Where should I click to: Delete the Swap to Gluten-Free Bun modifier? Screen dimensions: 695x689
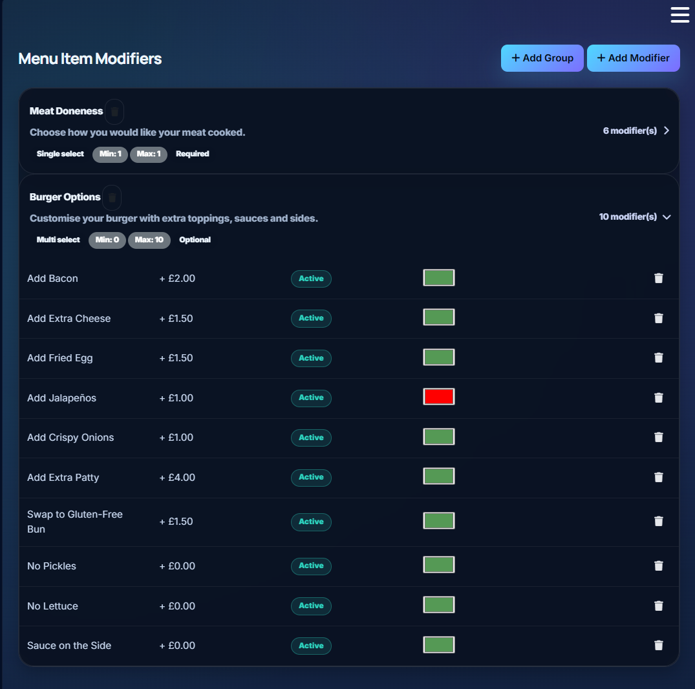pos(658,521)
